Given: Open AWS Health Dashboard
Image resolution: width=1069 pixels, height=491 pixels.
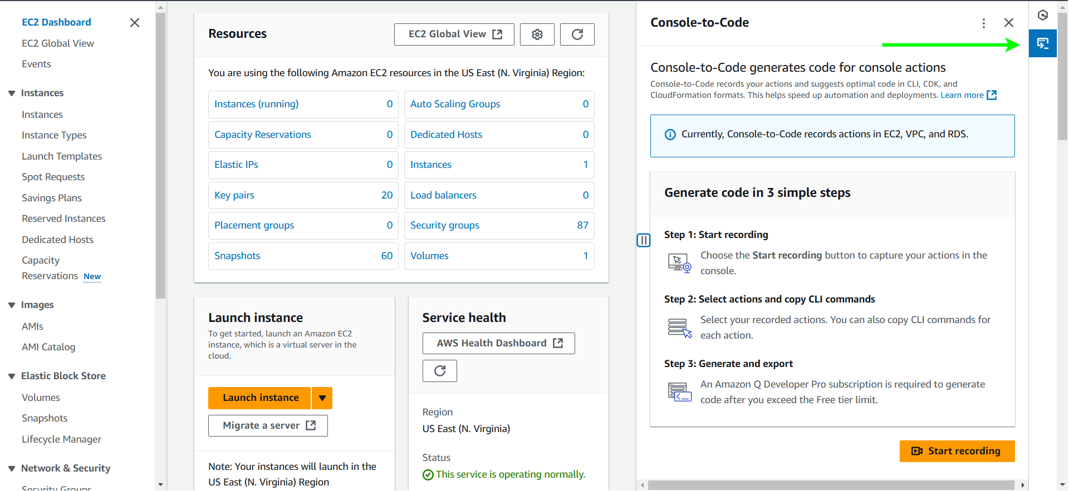Looking at the screenshot, I should (x=498, y=343).
